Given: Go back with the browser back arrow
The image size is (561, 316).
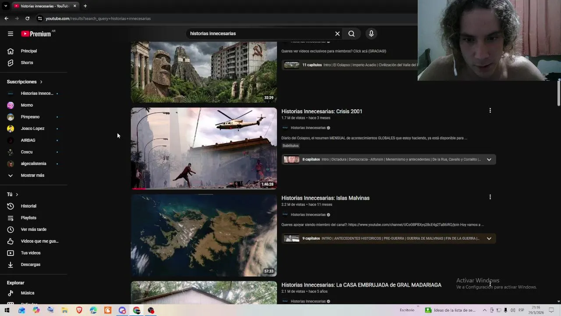Looking at the screenshot, I should click(6, 18).
